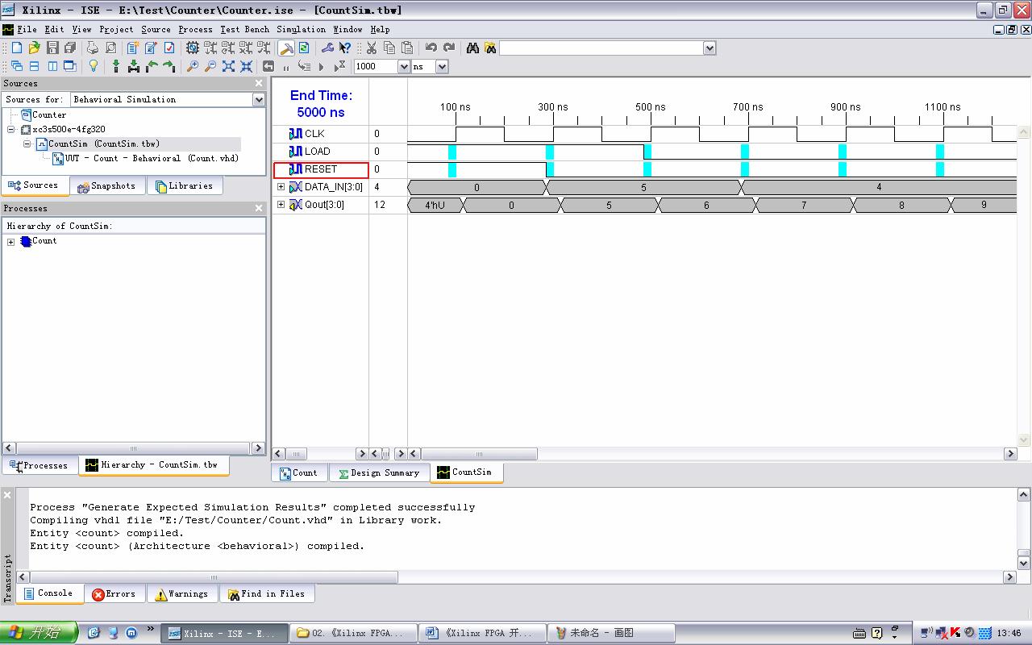This screenshot has height=645, width=1032.
Task: Open the Libraries tab
Action: point(184,186)
